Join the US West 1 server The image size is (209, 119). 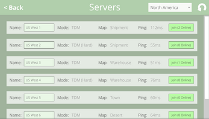coord(181,28)
